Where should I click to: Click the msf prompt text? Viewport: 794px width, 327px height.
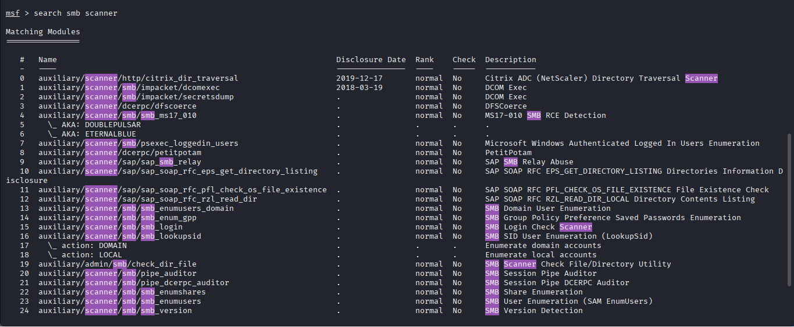[13, 13]
